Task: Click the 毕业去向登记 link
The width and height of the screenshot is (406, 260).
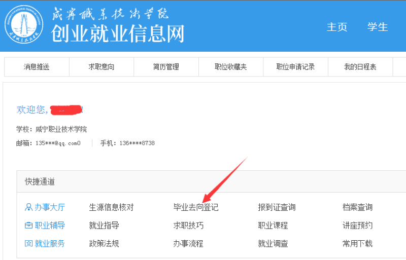Action: click(x=196, y=207)
